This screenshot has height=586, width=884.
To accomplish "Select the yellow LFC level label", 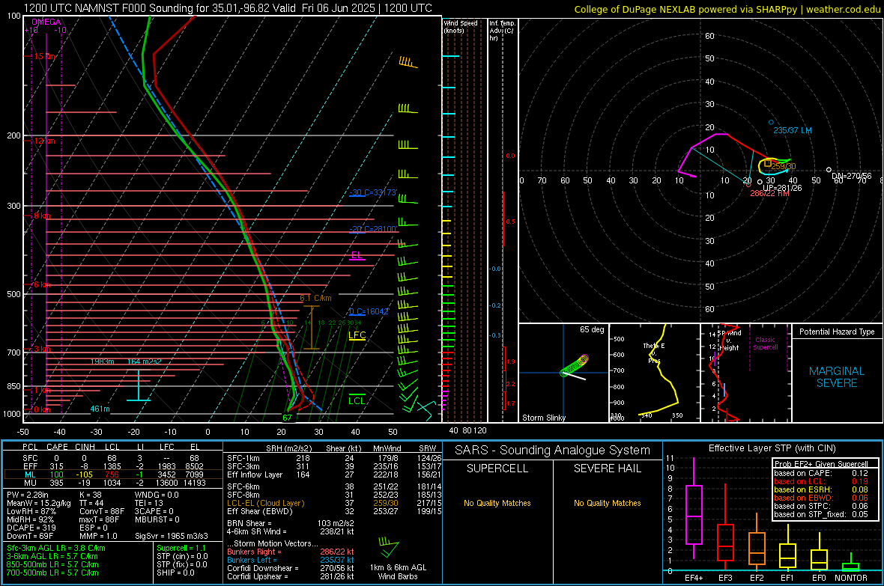I will click(357, 335).
